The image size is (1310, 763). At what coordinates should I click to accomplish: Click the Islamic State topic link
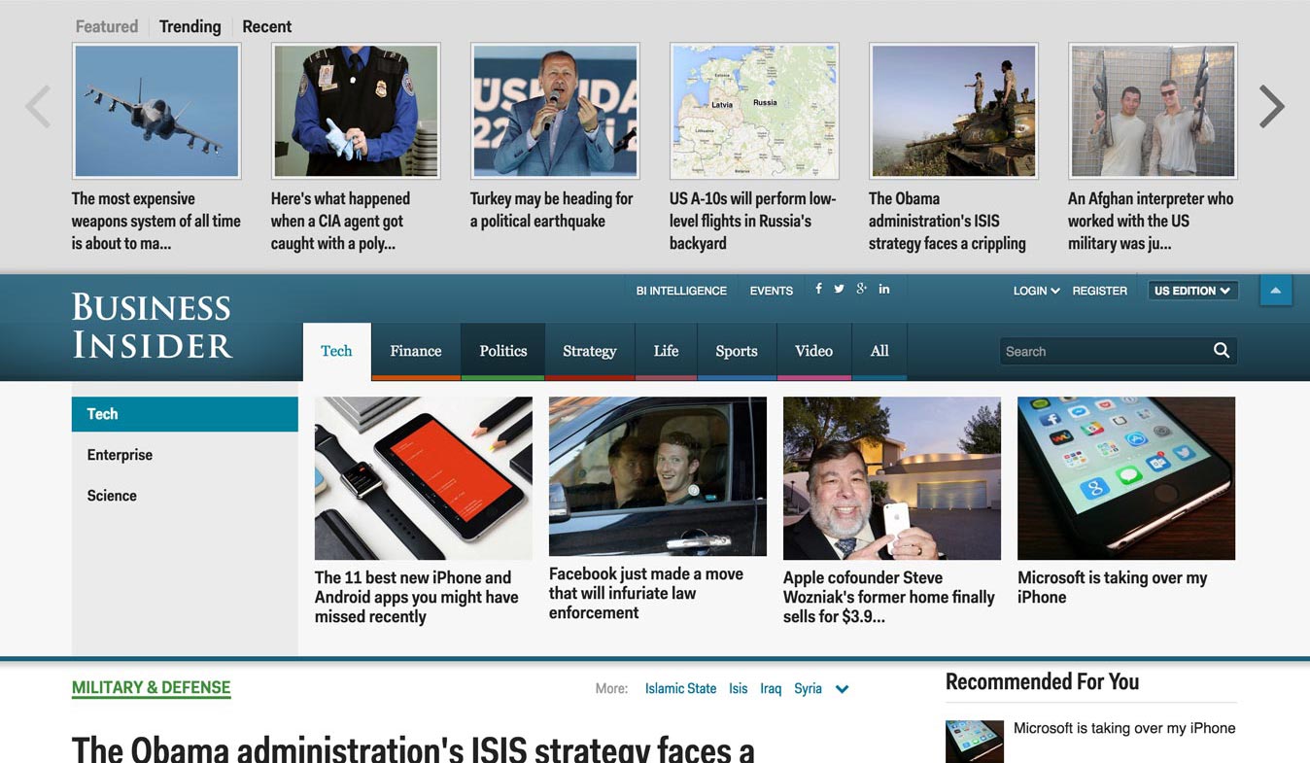pyautogui.click(x=680, y=688)
